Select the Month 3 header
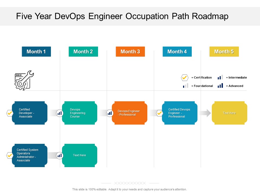Screen dimensions: 260x195 click(130, 51)
